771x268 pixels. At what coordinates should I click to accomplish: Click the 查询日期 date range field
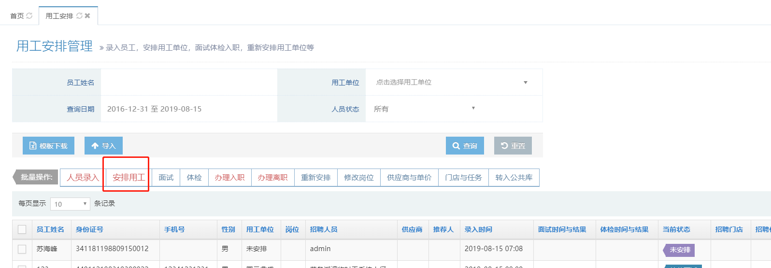pos(188,109)
